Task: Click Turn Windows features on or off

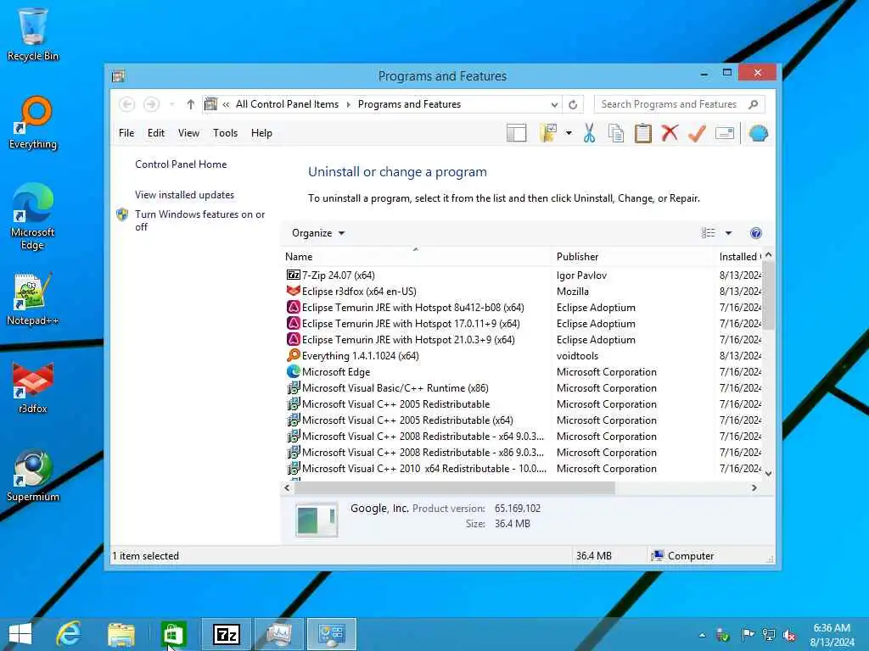Action: click(199, 220)
